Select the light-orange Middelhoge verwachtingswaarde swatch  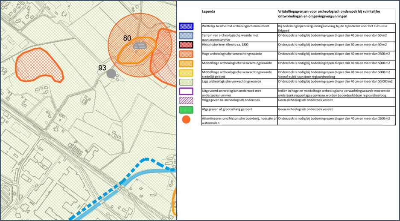(186, 63)
